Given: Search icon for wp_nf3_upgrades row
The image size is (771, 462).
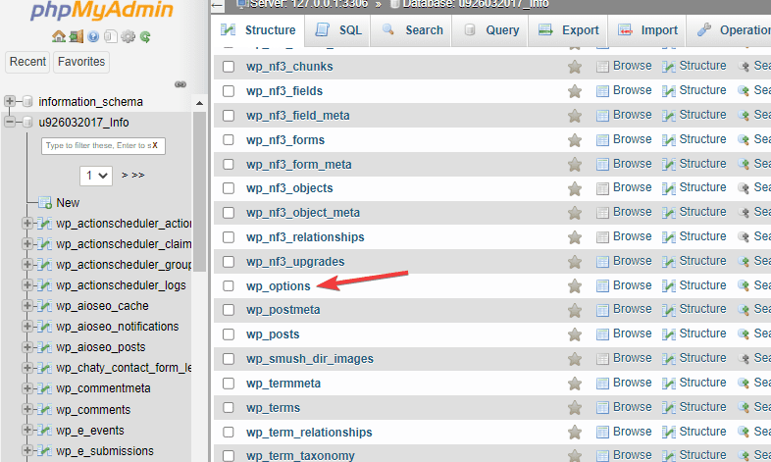Looking at the screenshot, I should 744,262.
